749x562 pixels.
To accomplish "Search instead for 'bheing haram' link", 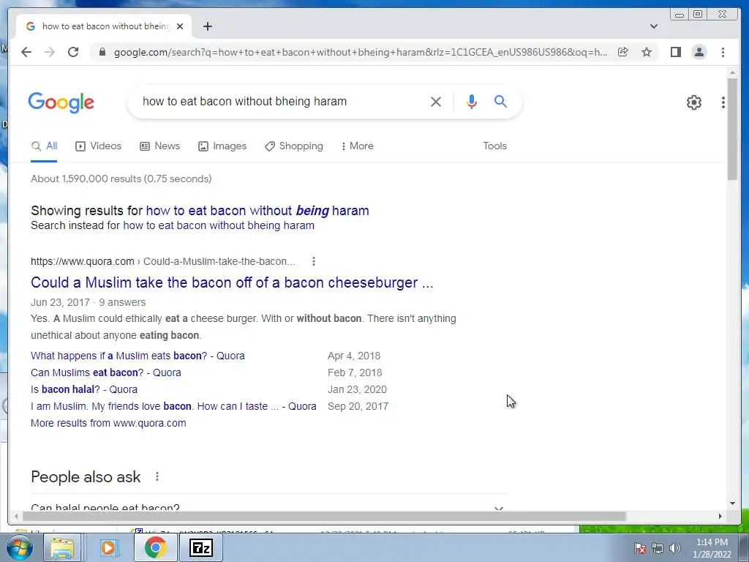I will [x=219, y=225].
